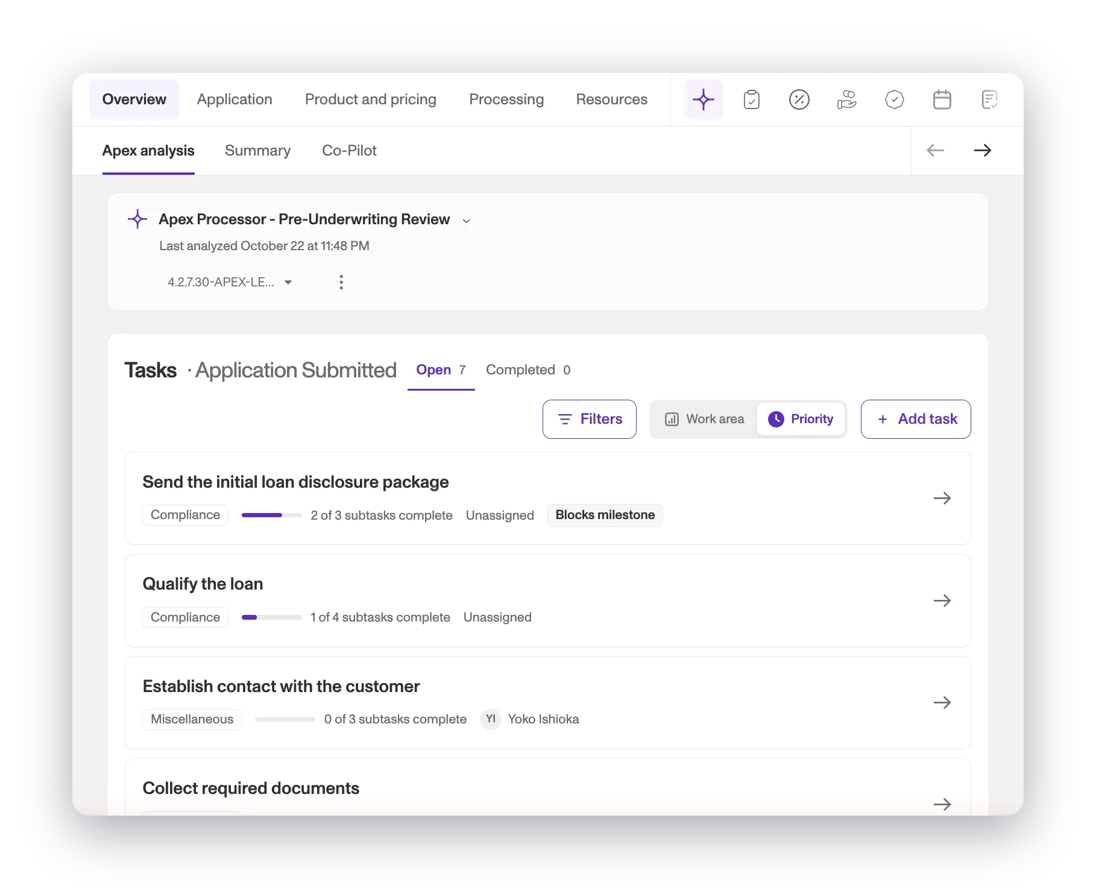Switch to the Overview tab
Screen dimensions: 1096x888
(134, 99)
